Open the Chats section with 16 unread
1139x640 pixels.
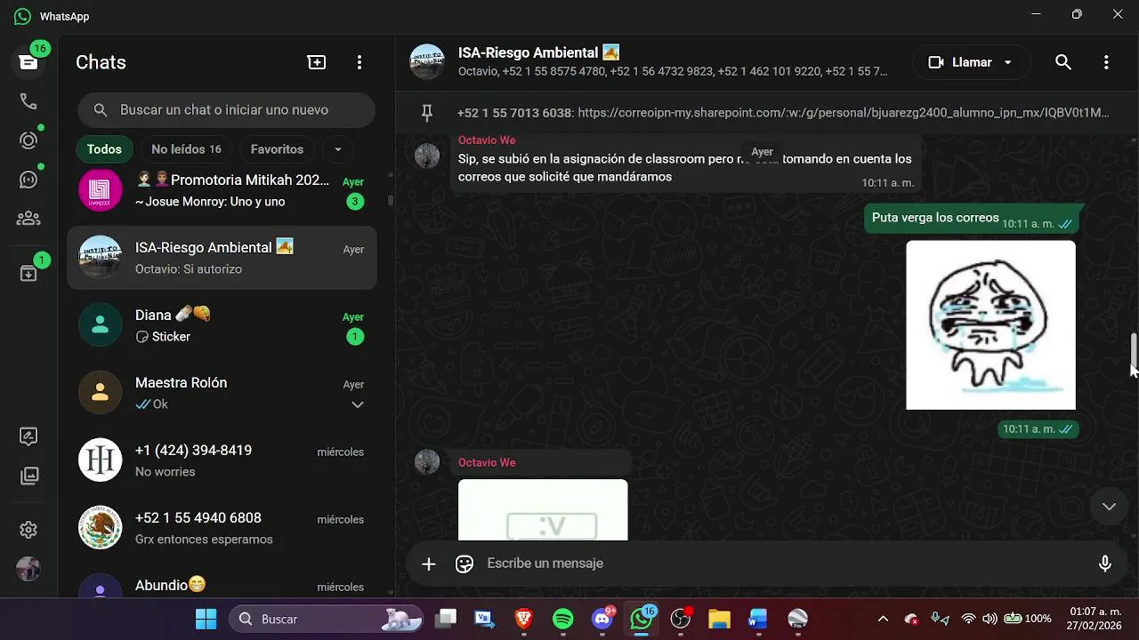point(28,62)
